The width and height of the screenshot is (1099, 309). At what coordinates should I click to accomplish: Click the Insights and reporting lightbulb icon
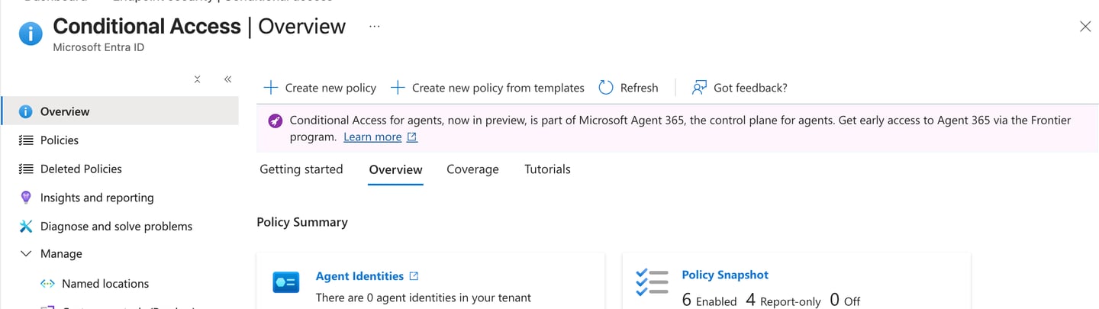(26, 198)
